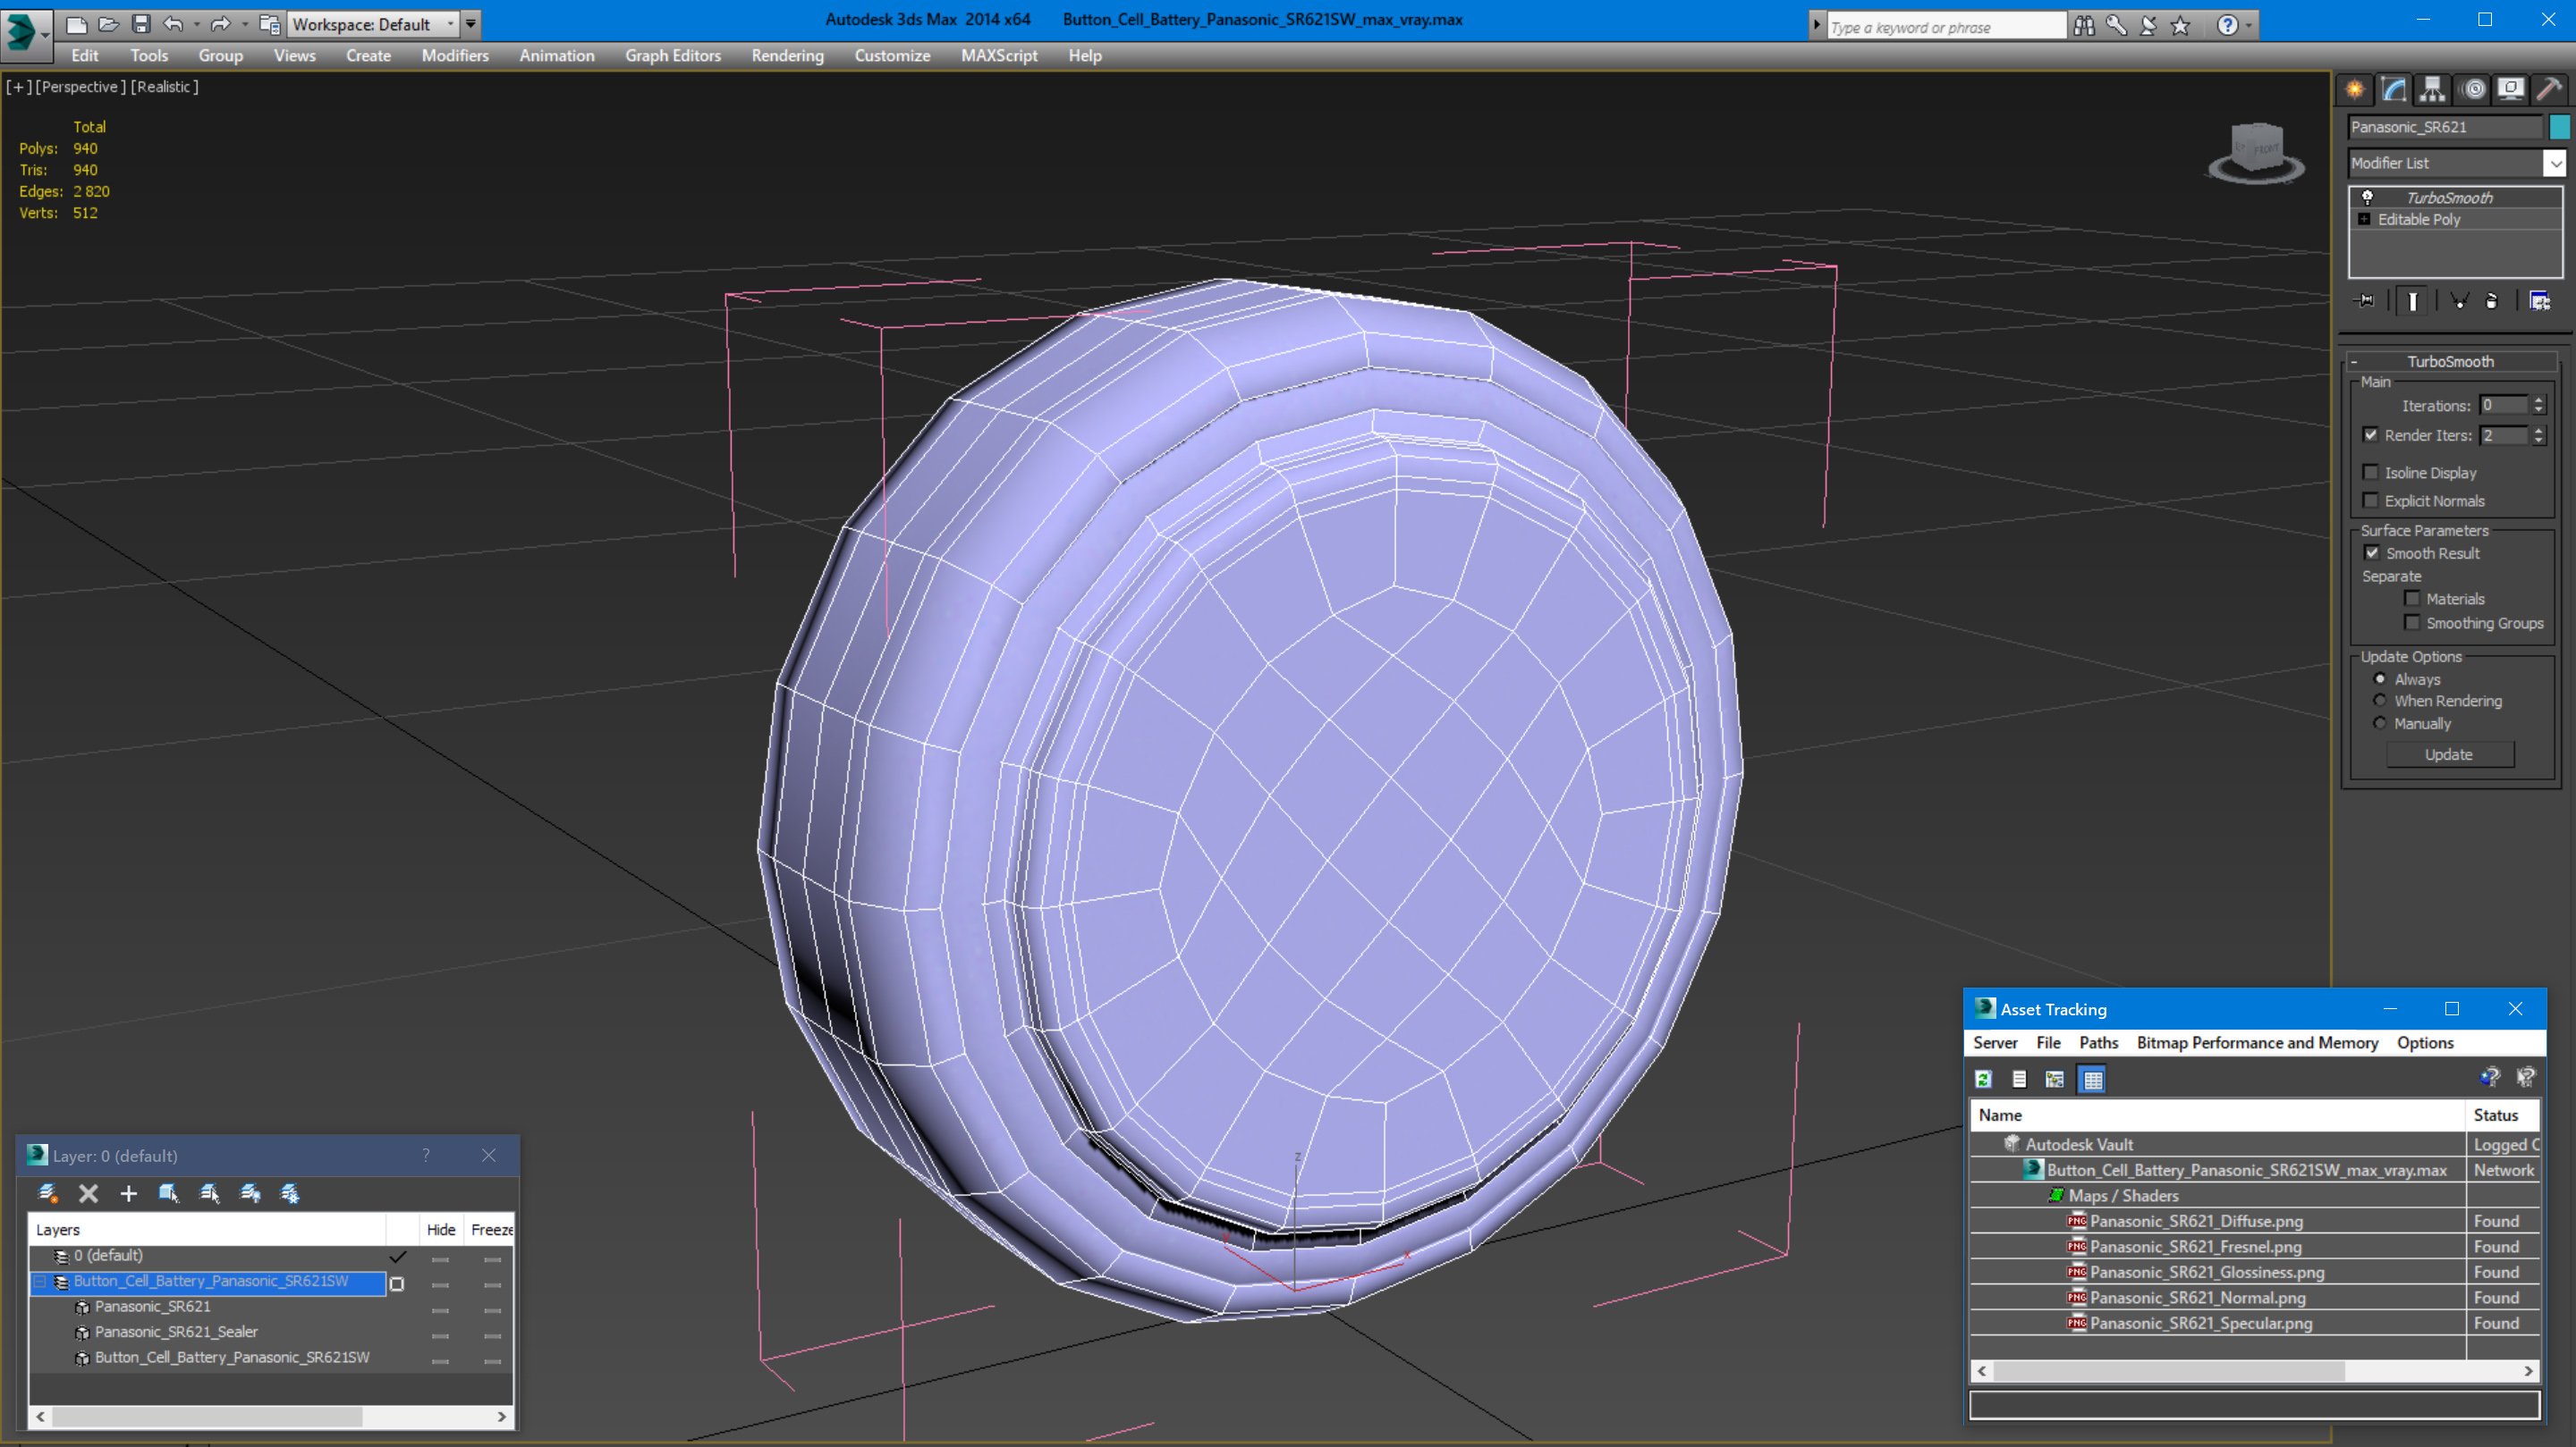This screenshot has height=1447, width=2576.
Task: Uncheck the Smooth Result checkbox
Action: [2371, 552]
